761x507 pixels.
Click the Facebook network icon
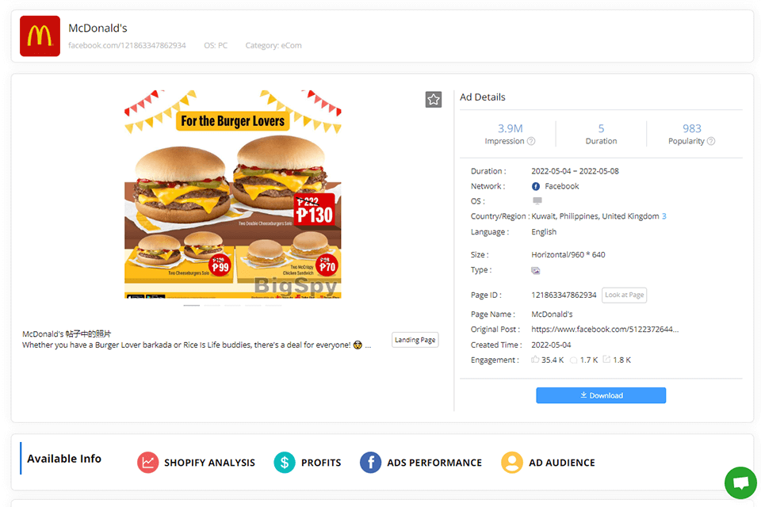[536, 186]
